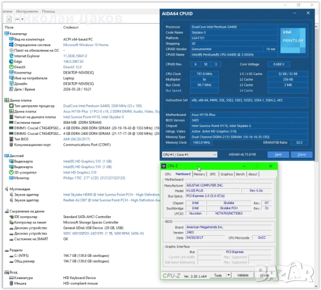Click the DirectX Xbox icon
This screenshot has height=290, width=321.
tap(11, 67)
